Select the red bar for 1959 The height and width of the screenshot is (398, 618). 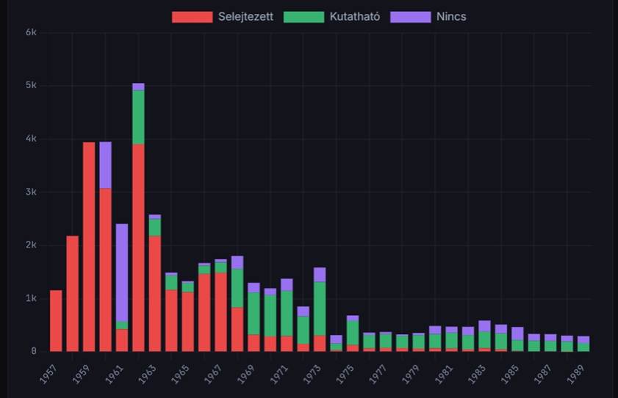click(89, 247)
